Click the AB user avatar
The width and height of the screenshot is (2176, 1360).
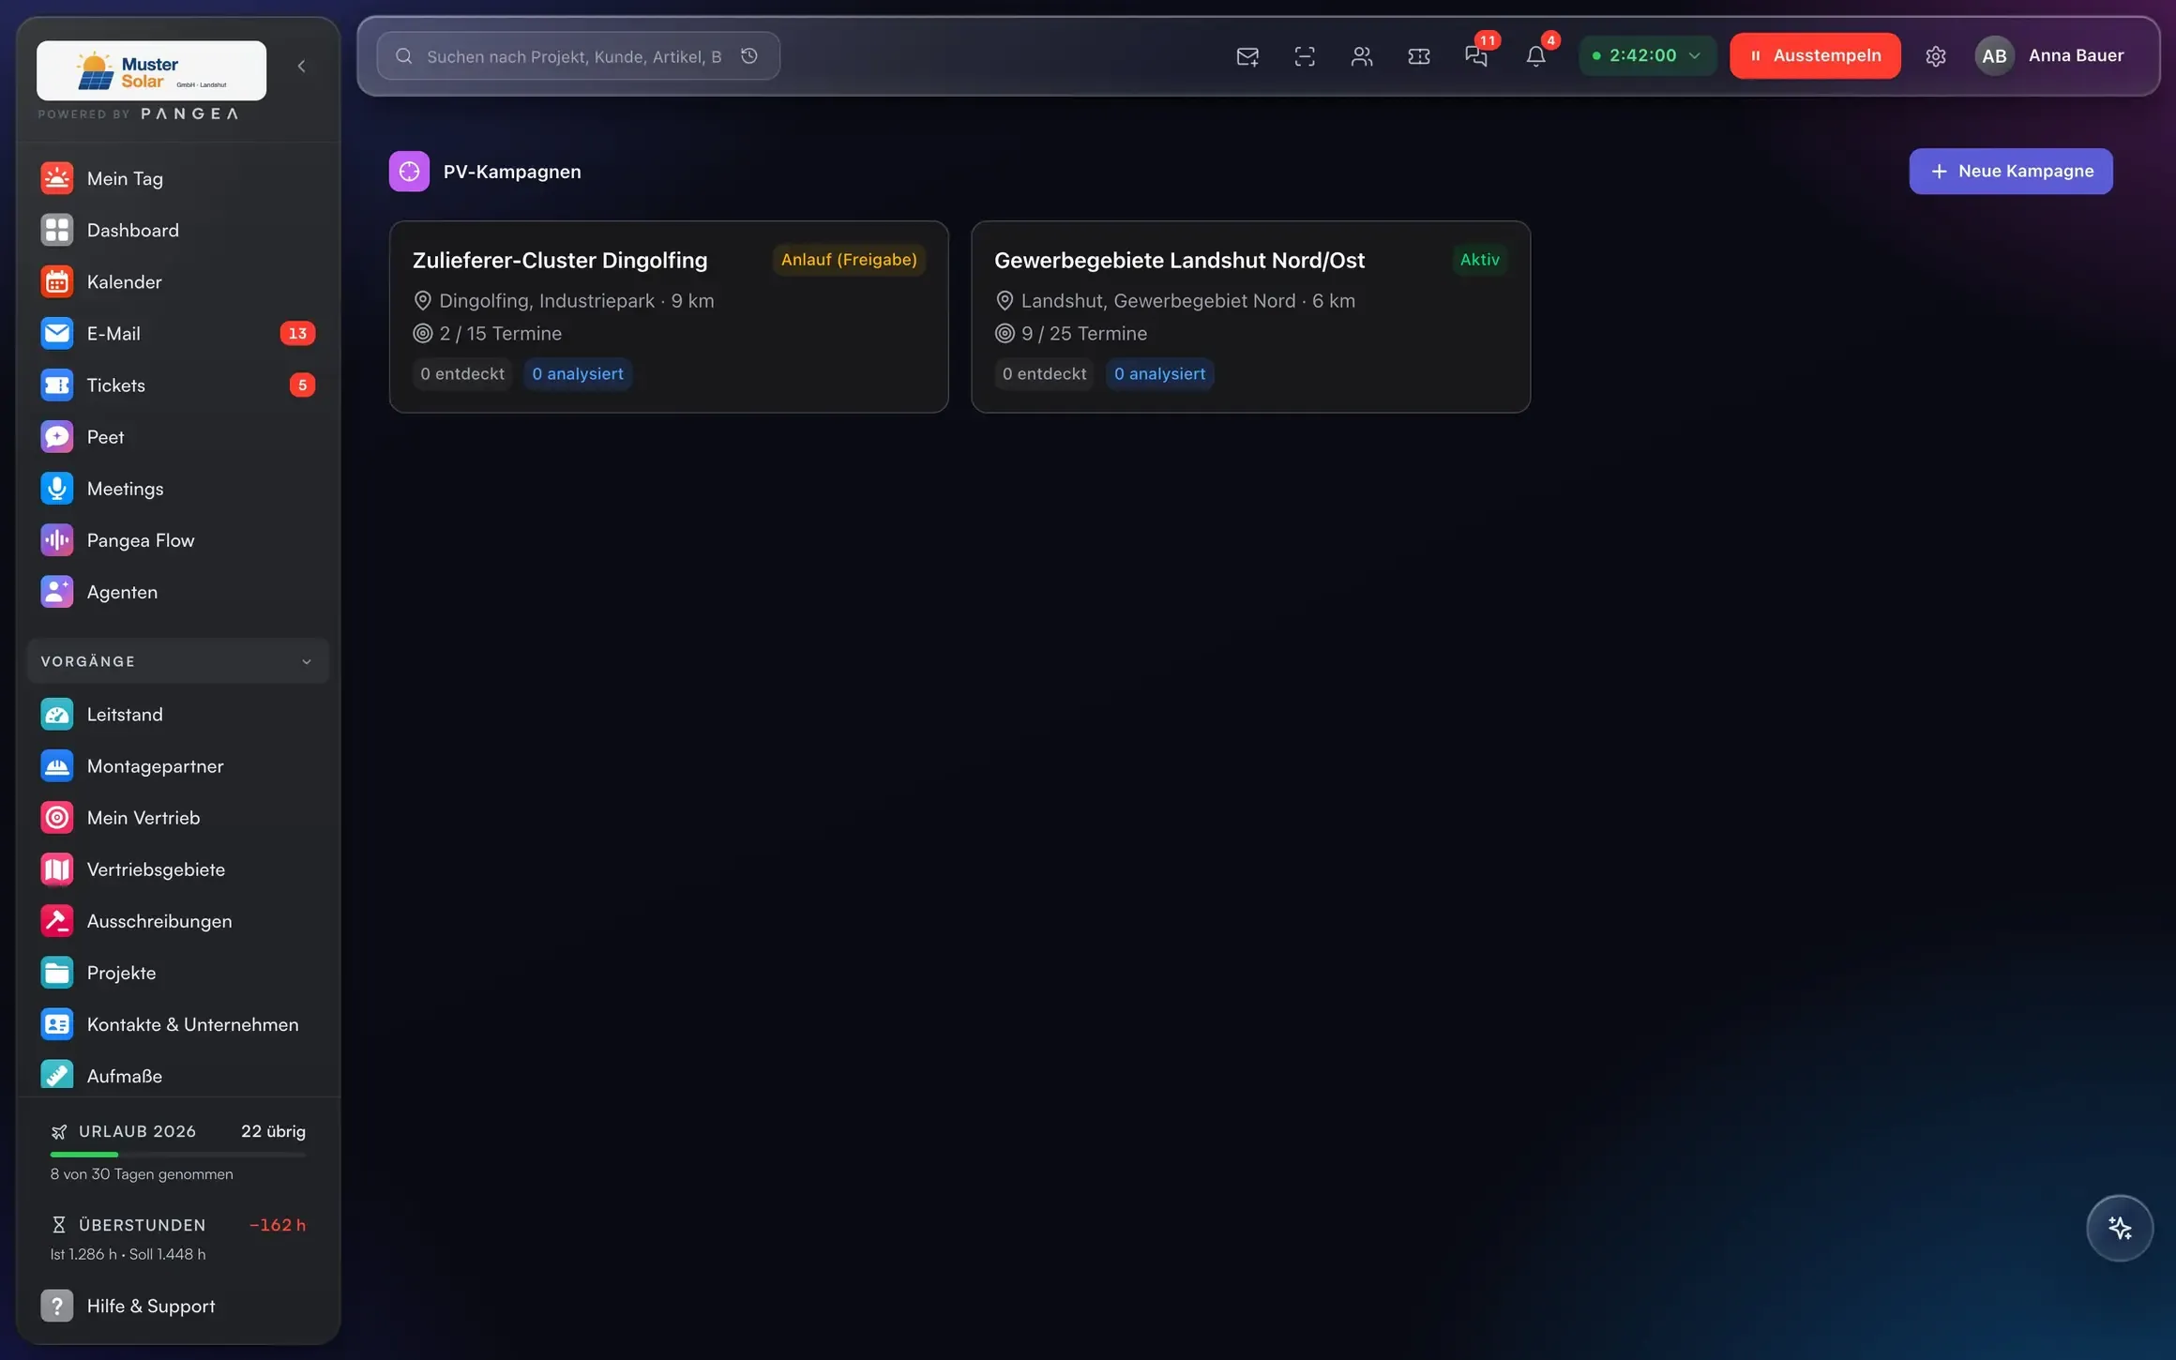coord(1994,56)
